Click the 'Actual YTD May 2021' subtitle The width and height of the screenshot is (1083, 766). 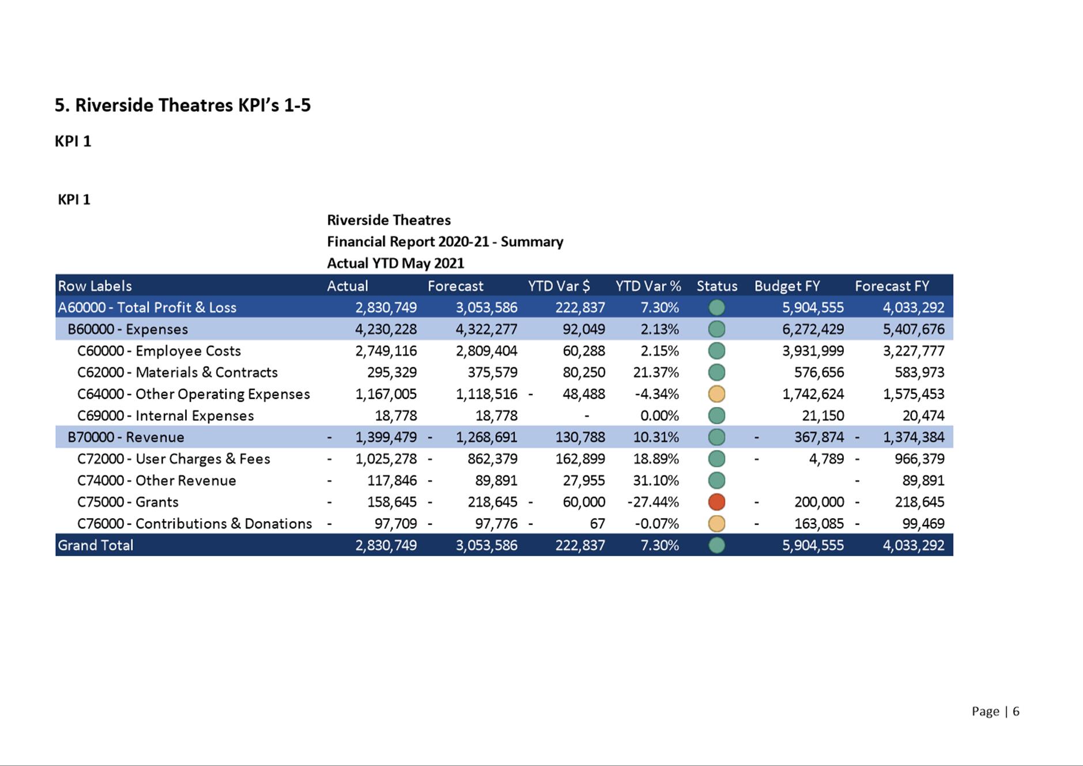[x=395, y=263]
